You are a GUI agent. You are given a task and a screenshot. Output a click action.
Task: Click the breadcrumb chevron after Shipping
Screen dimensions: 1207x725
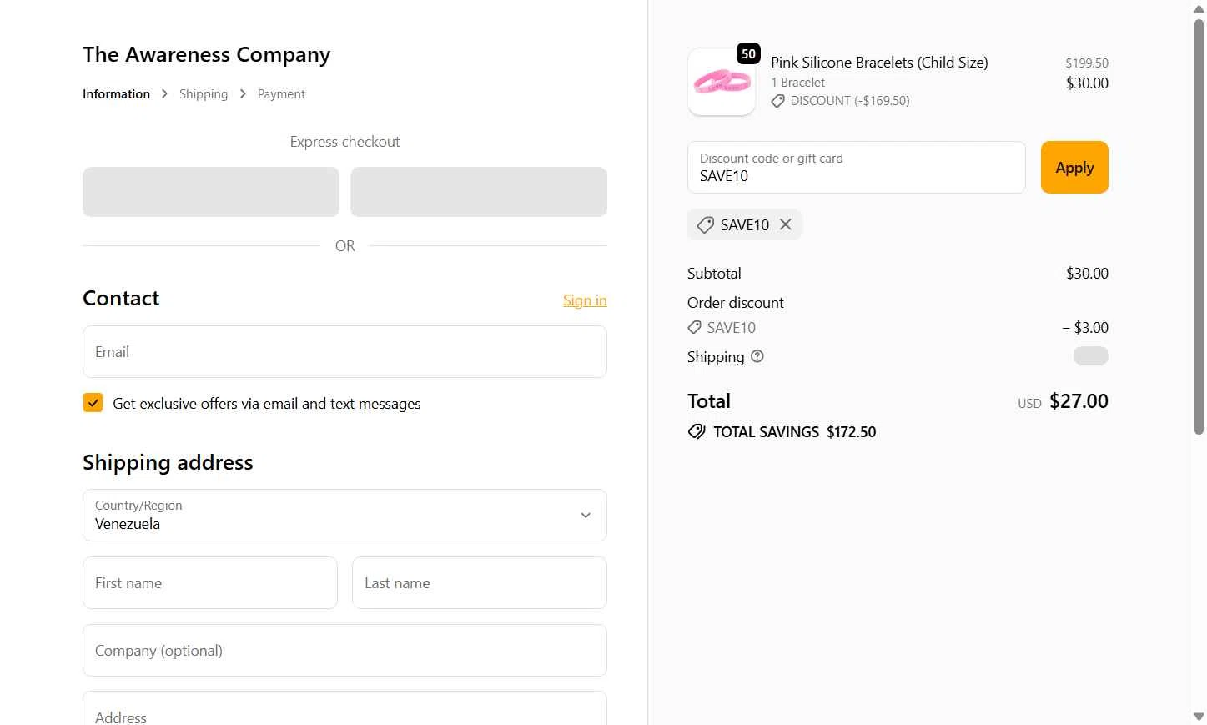(x=243, y=93)
